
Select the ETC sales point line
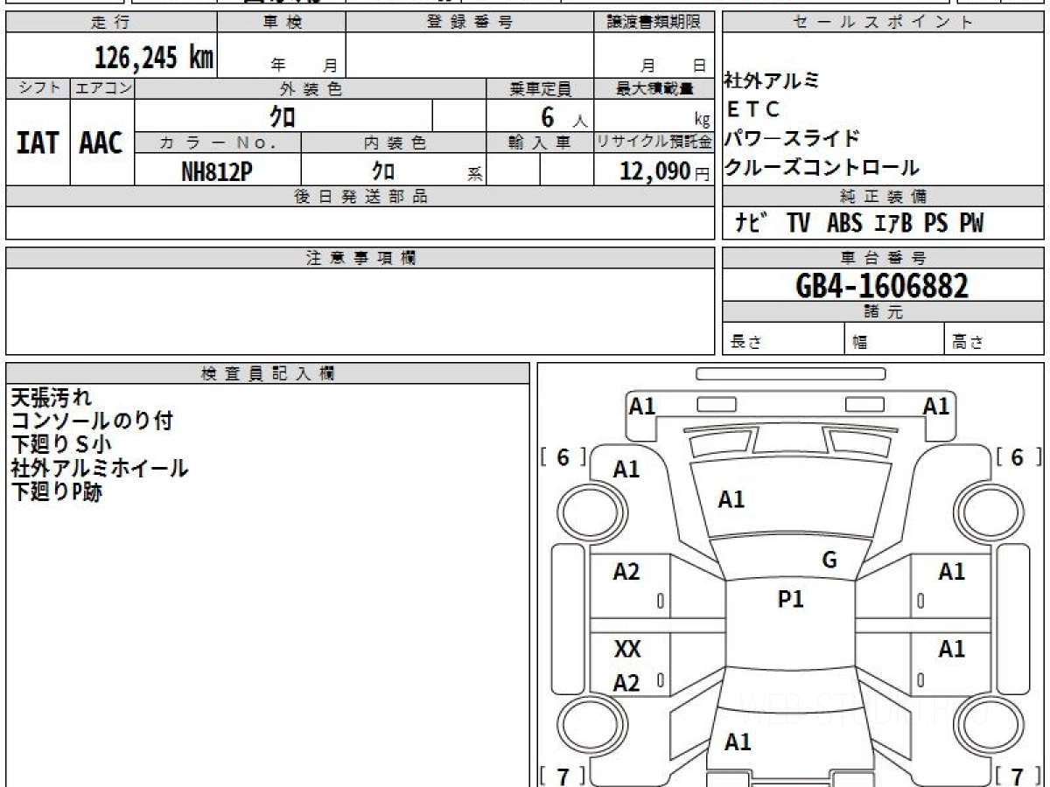pyautogui.click(x=752, y=109)
